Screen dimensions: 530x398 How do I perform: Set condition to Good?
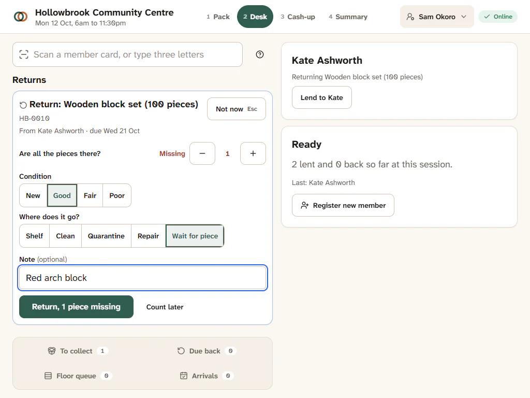point(62,195)
